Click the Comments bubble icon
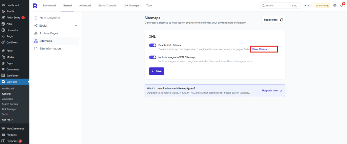The height and width of the screenshot is (144, 347). 3,69
